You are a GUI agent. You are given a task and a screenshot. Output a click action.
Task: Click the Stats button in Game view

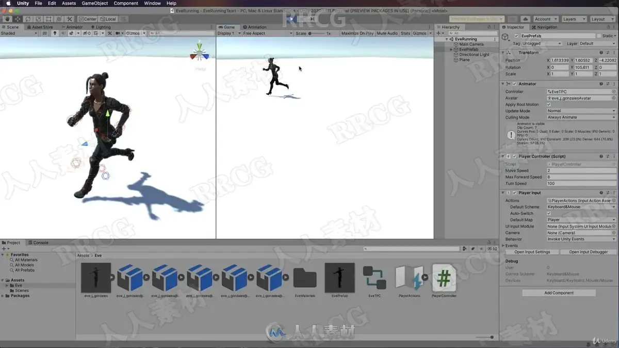pos(405,33)
